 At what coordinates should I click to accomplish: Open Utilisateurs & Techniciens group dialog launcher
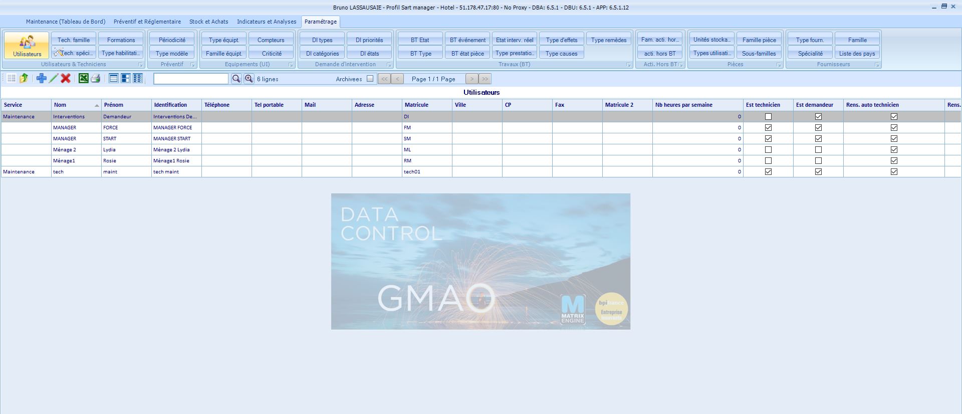(x=141, y=65)
